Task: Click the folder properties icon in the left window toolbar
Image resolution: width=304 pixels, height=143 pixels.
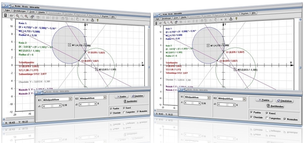Action: pos(32,17)
